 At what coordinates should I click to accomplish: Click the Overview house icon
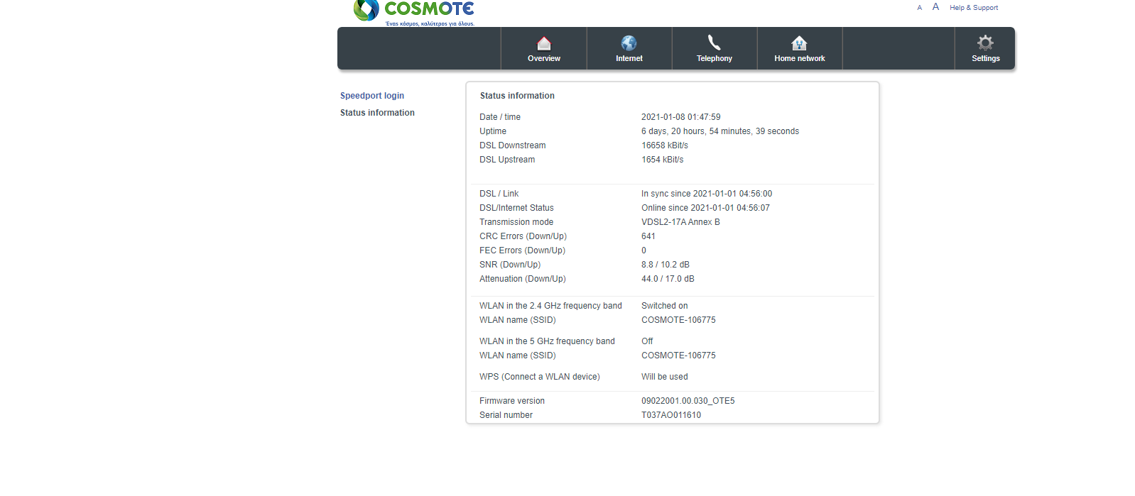point(544,43)
